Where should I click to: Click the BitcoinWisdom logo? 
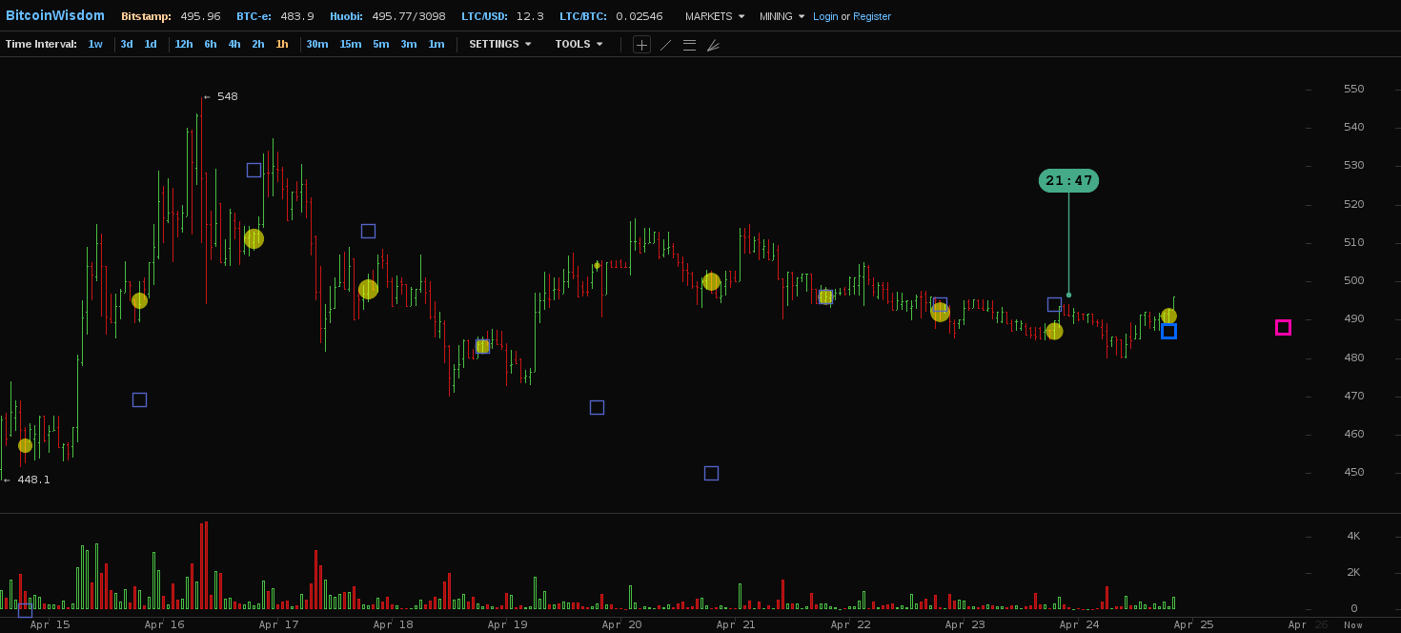[x=55, y=16]
